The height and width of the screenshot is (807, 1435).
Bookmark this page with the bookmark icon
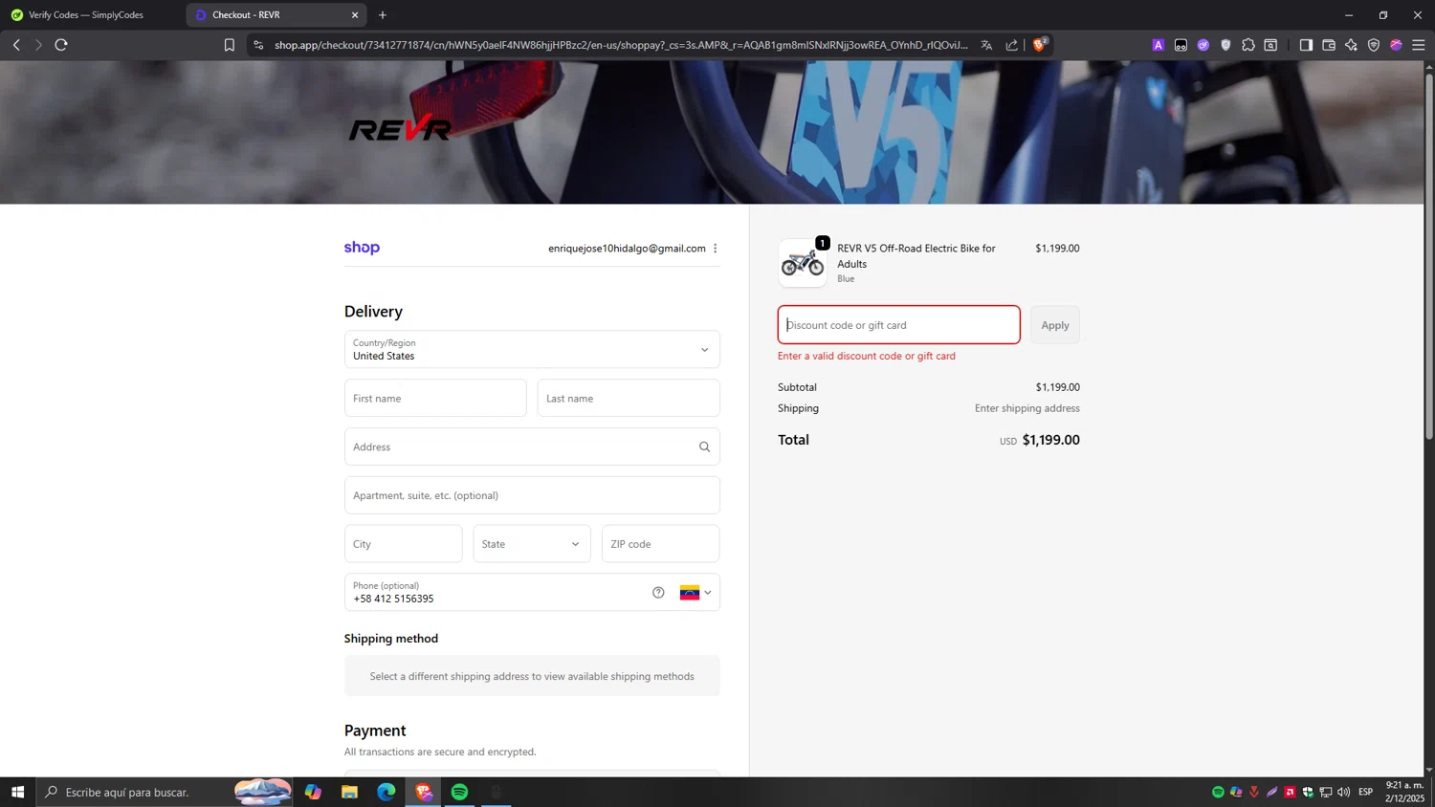[230, 45]
